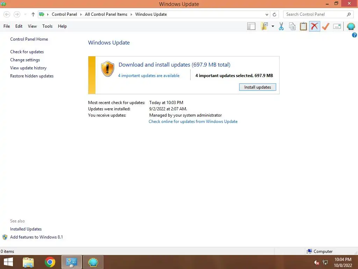Open 4 important updates are available link
358x269 pixels.
click(149, 76)
